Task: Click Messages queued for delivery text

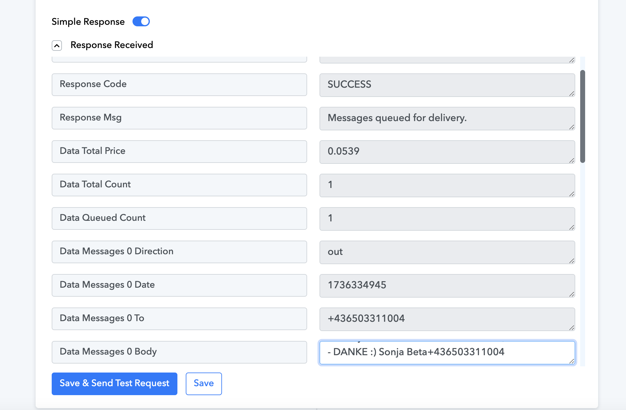Action: click(x=448, y=118)
